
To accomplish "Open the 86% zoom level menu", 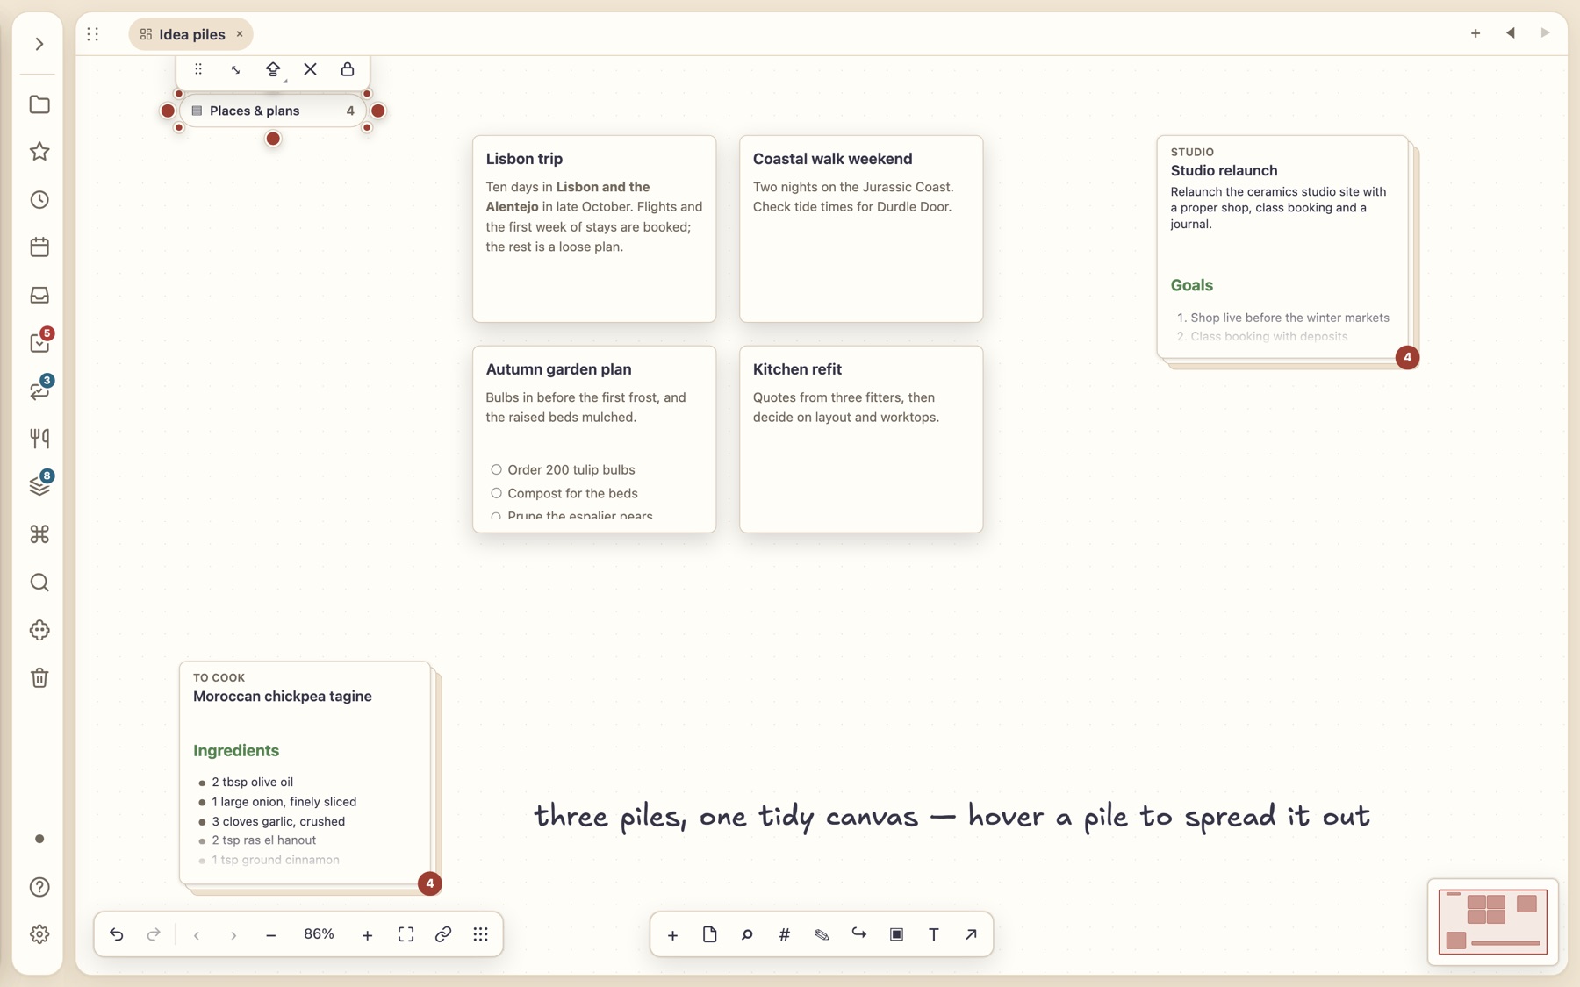I will pyautogui.click(x=319, y=934).
